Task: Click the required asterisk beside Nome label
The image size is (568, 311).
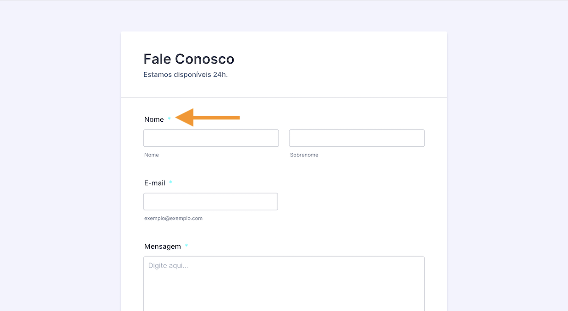Action: point(169,119)
